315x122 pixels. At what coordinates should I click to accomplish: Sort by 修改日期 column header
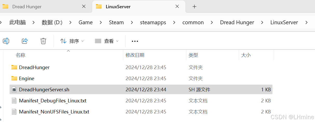pyautogui.click(x=135, y=55)
